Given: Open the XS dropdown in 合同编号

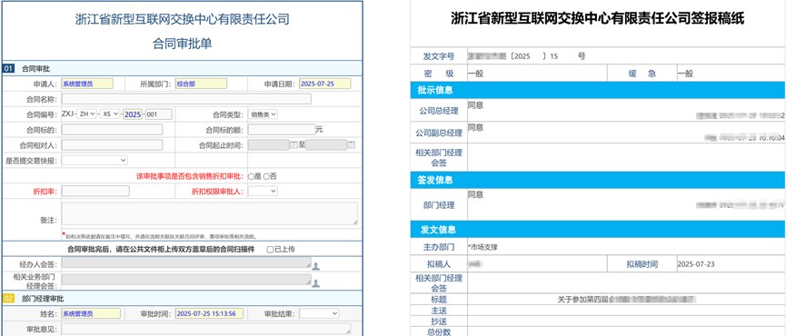Looking at the screenshot, I should [110, 114].
